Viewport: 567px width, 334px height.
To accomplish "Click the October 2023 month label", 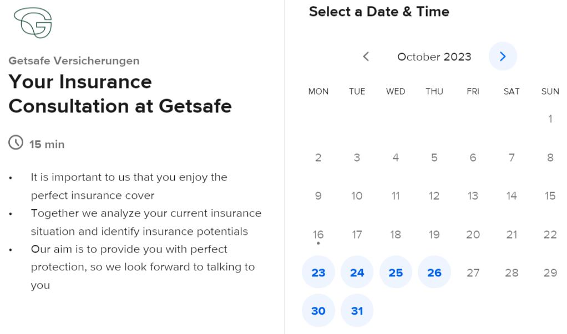I will [x=434, y=56].
